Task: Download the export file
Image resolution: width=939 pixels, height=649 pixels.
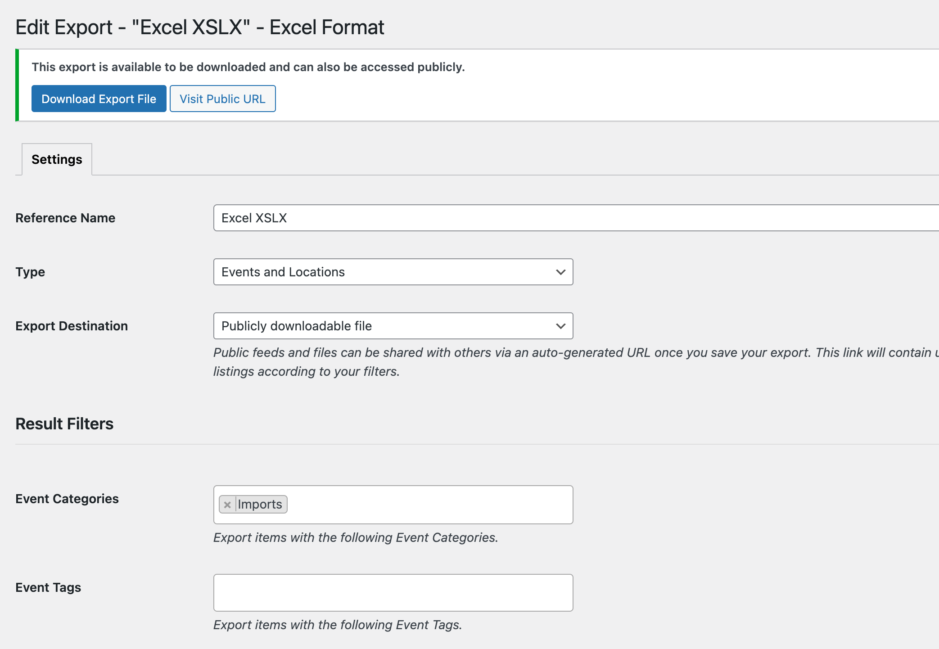Action: [99, 99]
